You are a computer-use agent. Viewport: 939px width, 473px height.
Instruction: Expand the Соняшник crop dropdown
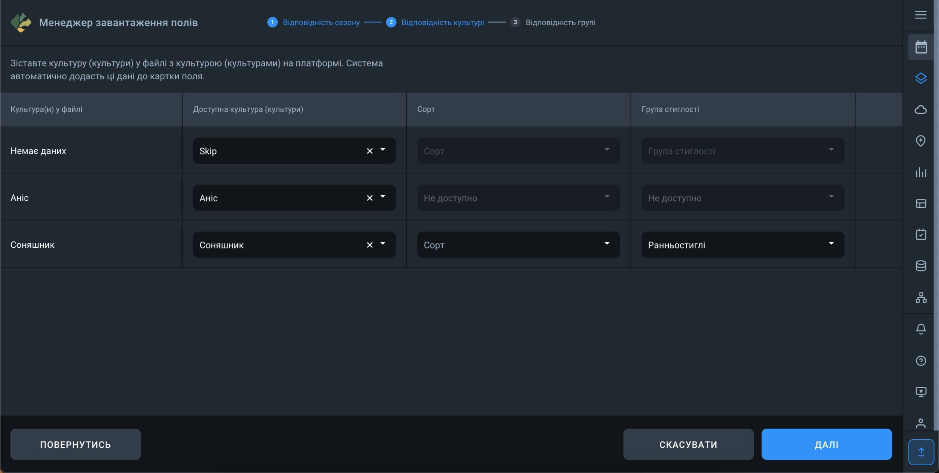coord(383,244)
